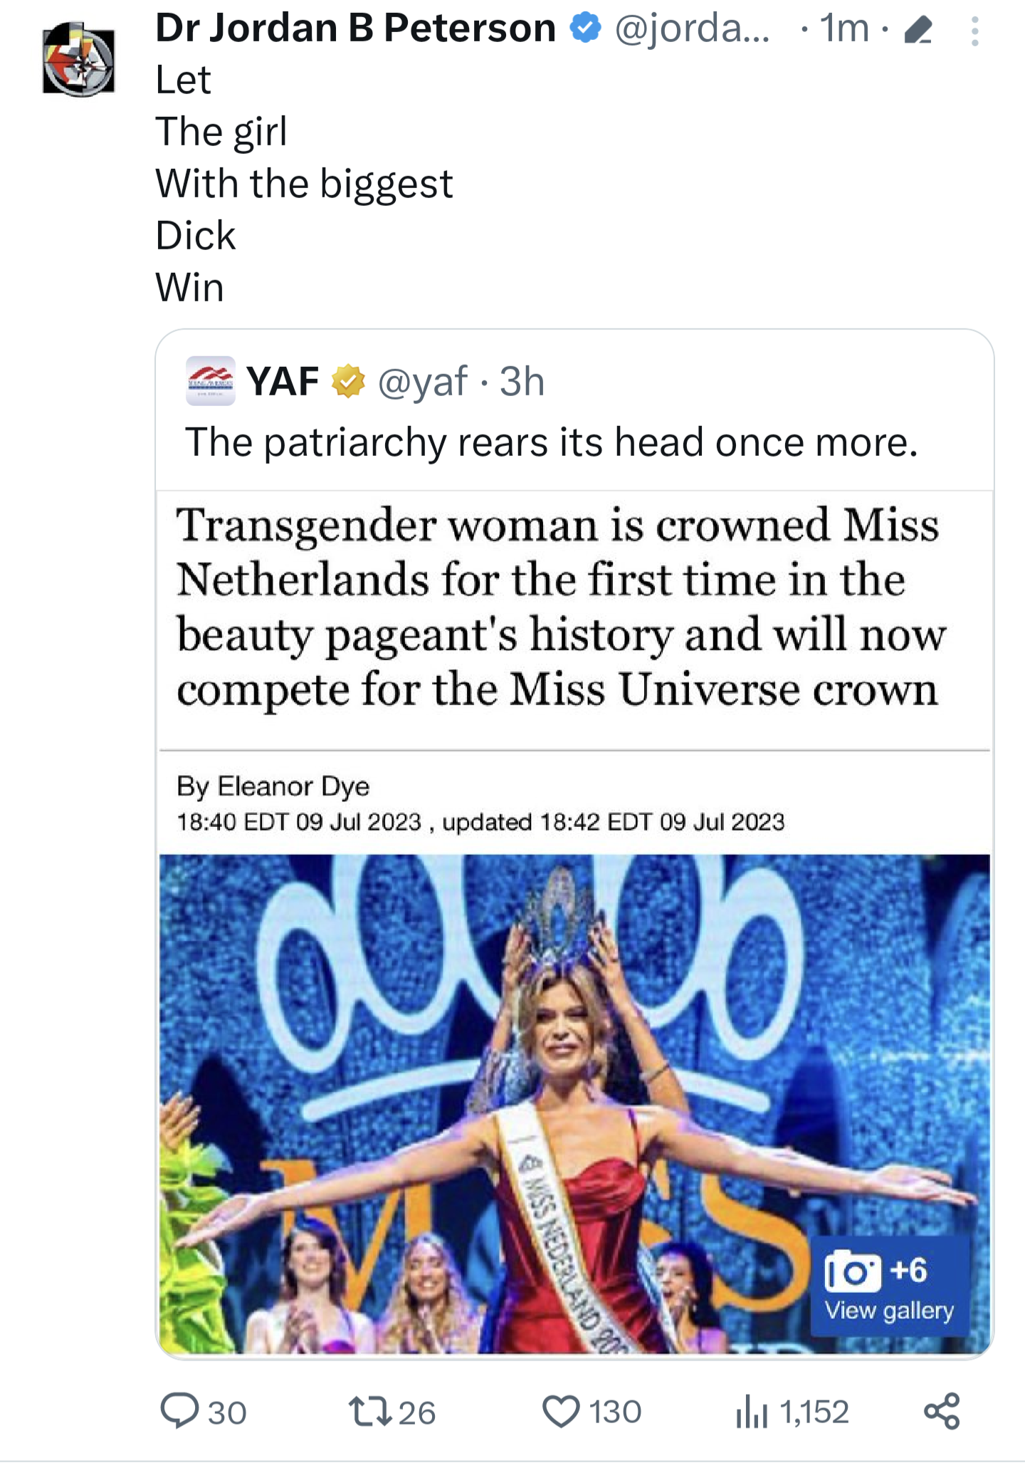Click the 1m tweet timestamp
Image resolution: width=1025 pixels, height=1468 pixels.
point(844,29)
